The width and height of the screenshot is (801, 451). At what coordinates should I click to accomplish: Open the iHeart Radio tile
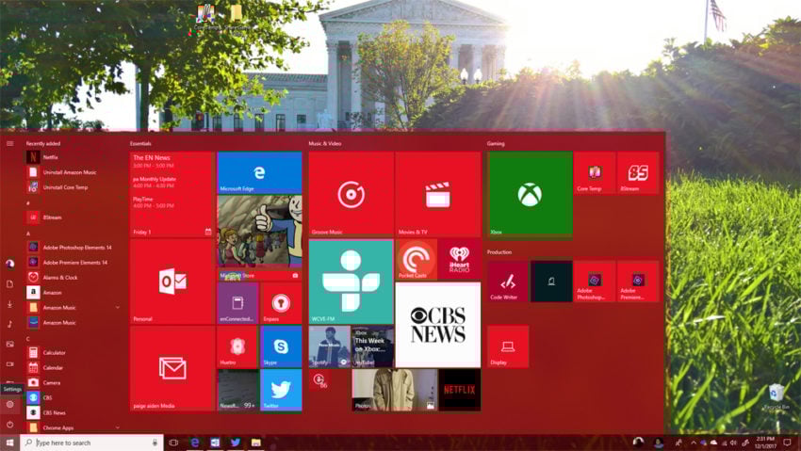coord(460,259)
